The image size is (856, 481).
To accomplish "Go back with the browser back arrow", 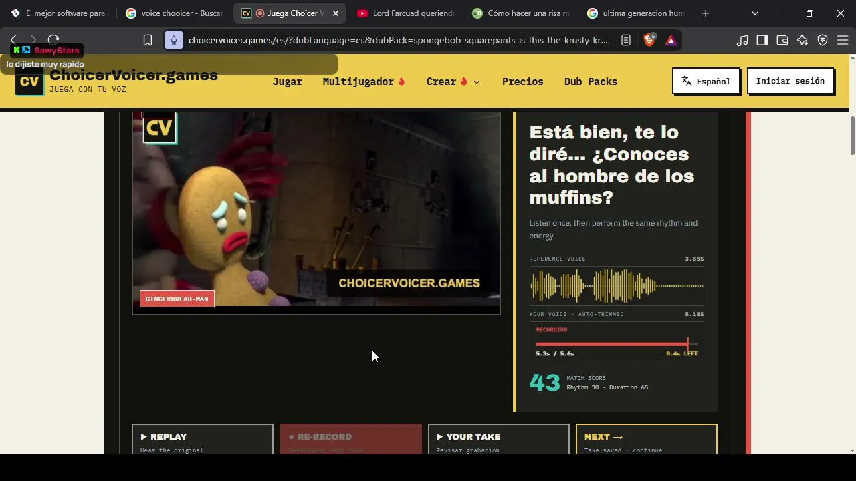I will point(13,40).
